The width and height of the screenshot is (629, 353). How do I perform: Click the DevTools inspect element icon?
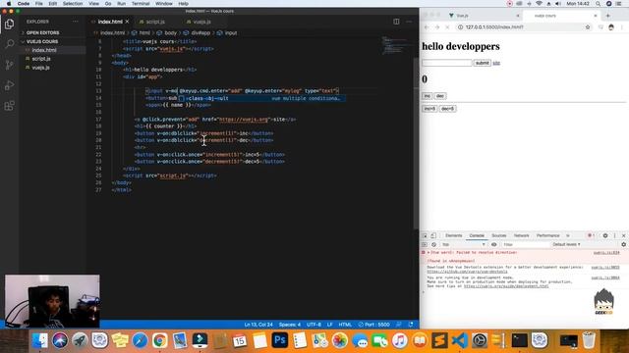coord(425,235)
